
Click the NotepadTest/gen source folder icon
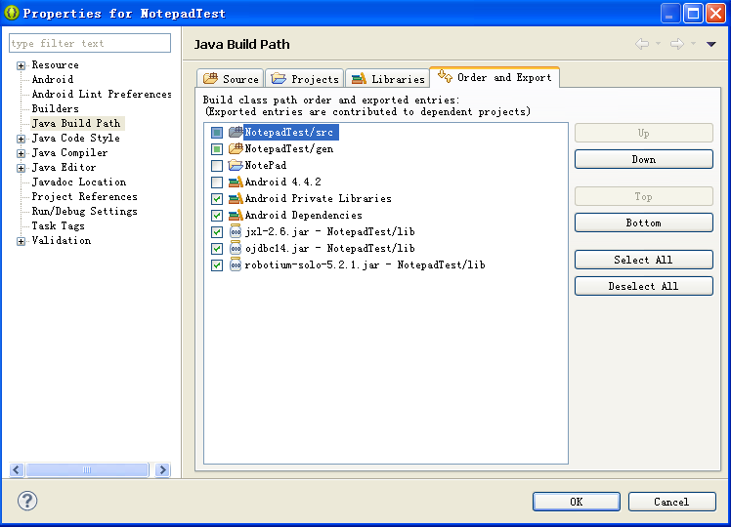[x=236, y=149]
